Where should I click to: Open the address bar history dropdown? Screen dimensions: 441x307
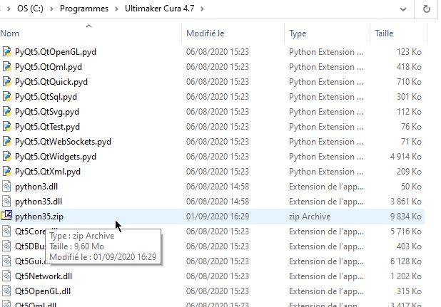pyautogui.click(x=403, y=9)
